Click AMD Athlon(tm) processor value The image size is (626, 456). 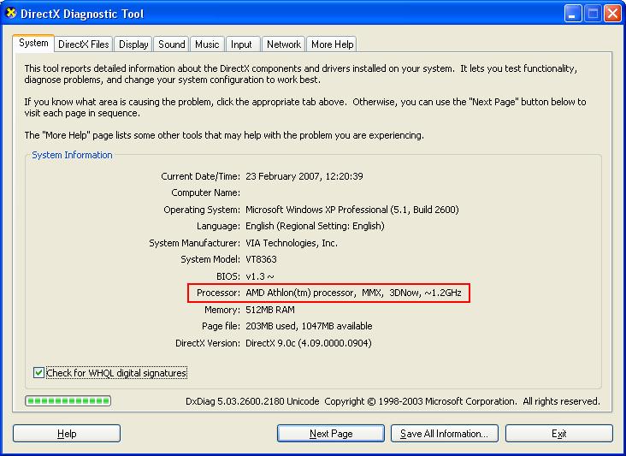click(x=353, y=293)
